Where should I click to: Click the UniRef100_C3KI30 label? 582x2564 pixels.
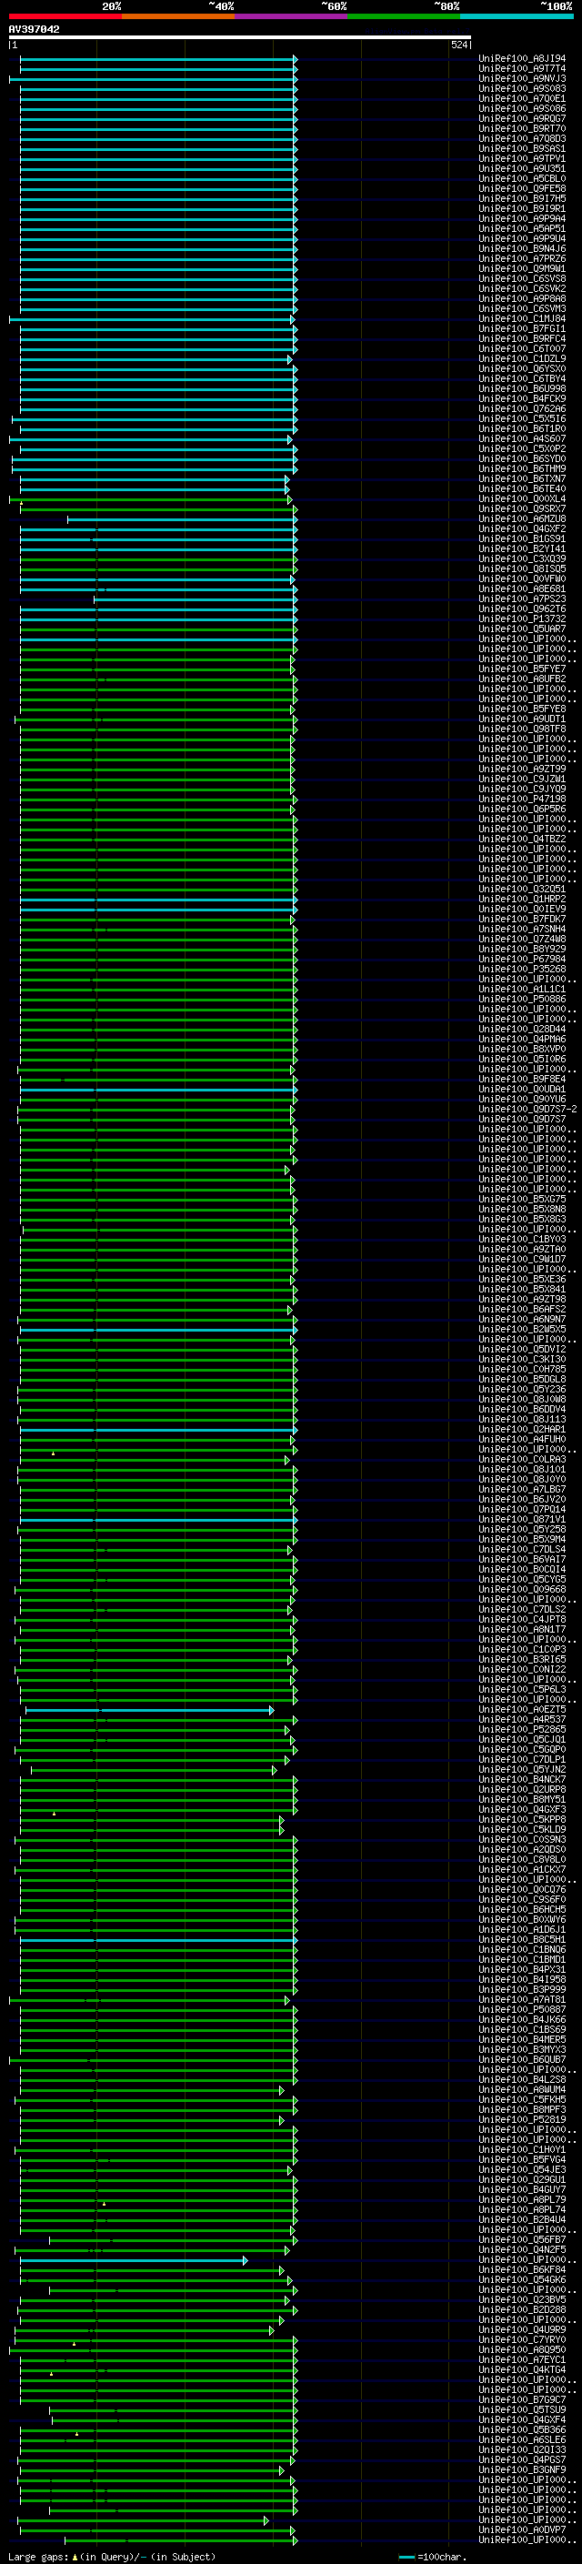click(522, 1360)
